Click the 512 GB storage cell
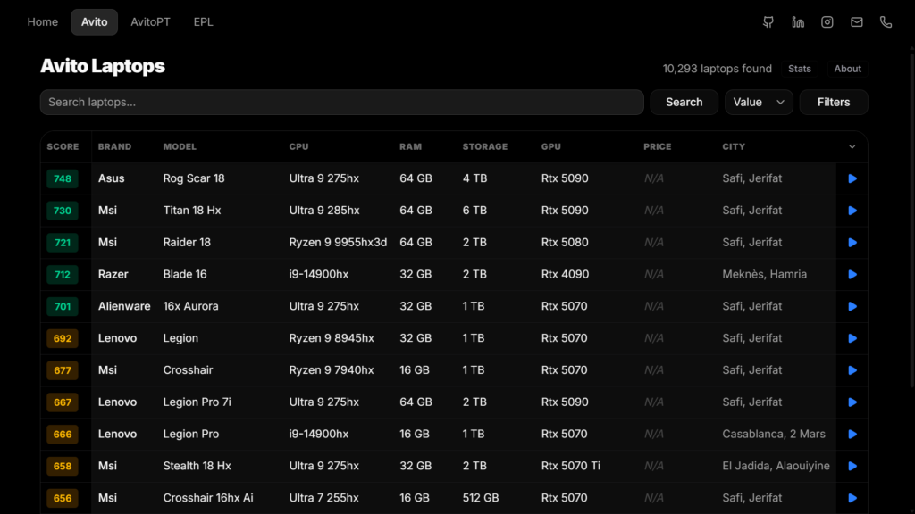 click(481, 498)
